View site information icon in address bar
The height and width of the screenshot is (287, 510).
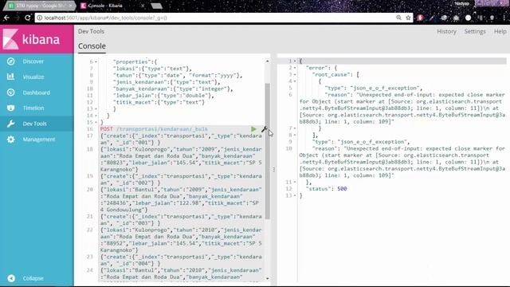click(39, 18)
